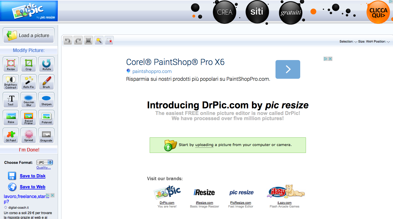Click the undo arrow in the toolbar

68,41
